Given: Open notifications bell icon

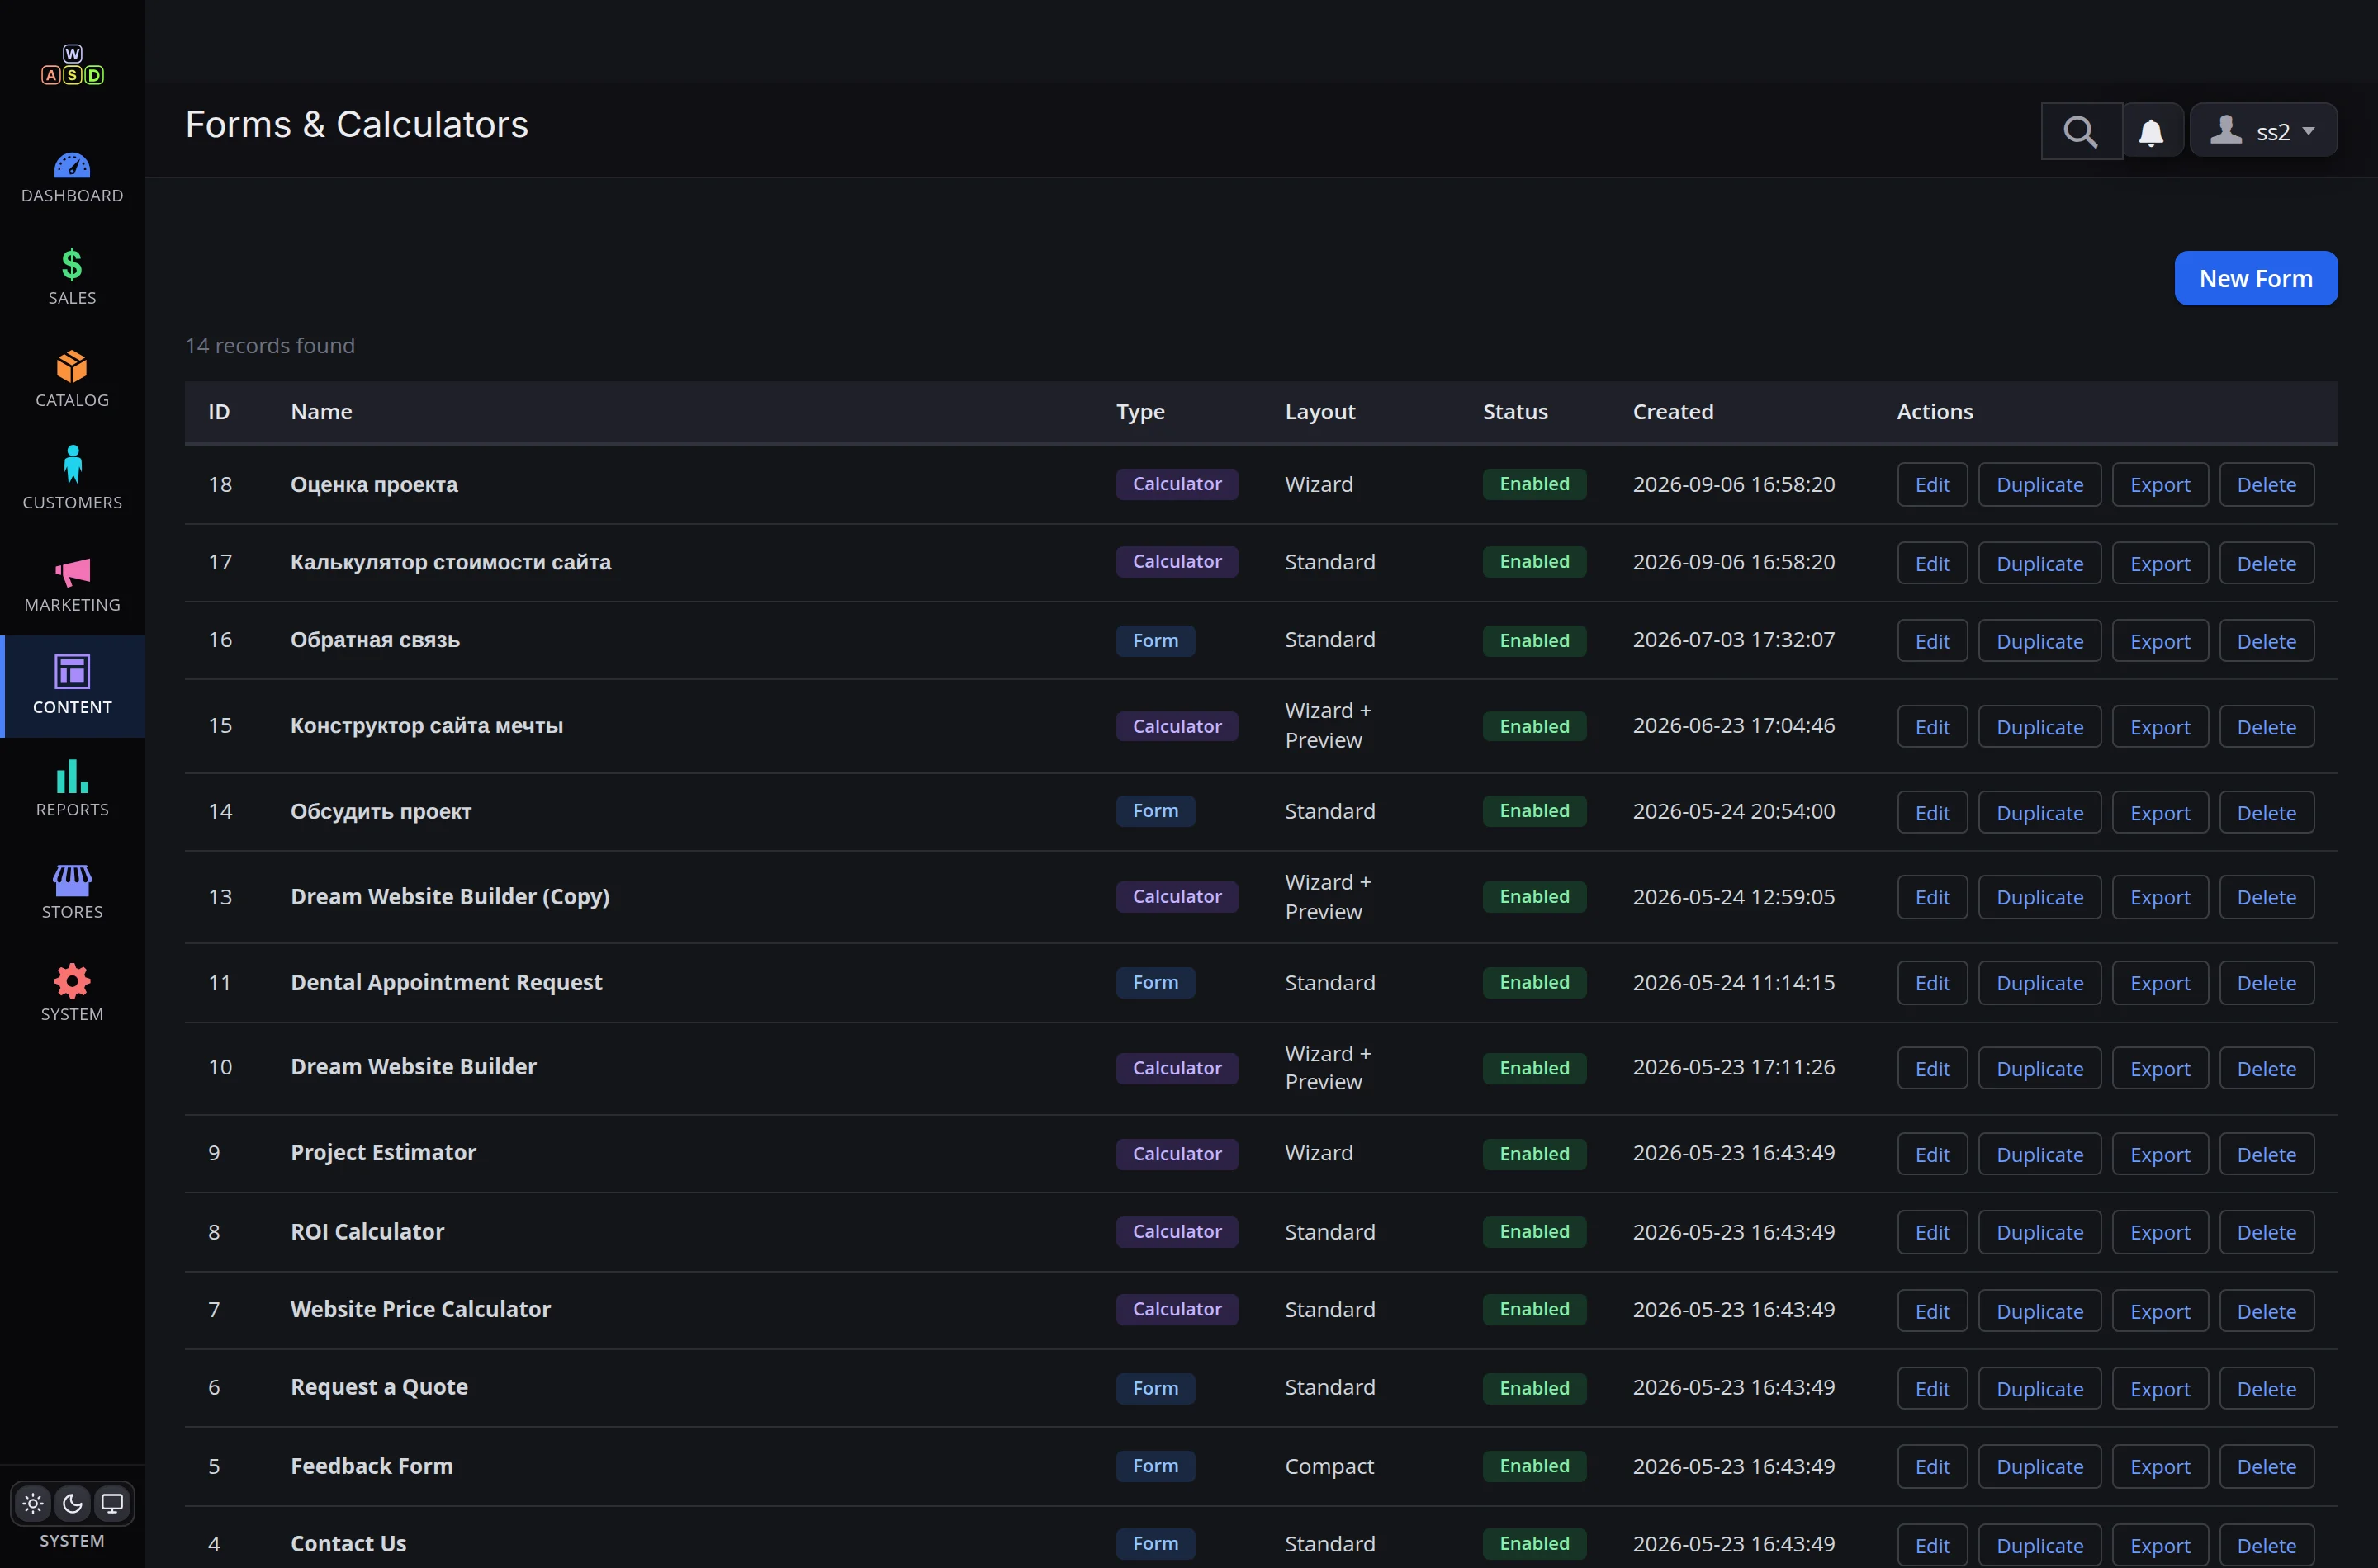Looking at the screenshot, I should tap(2151, 131).
